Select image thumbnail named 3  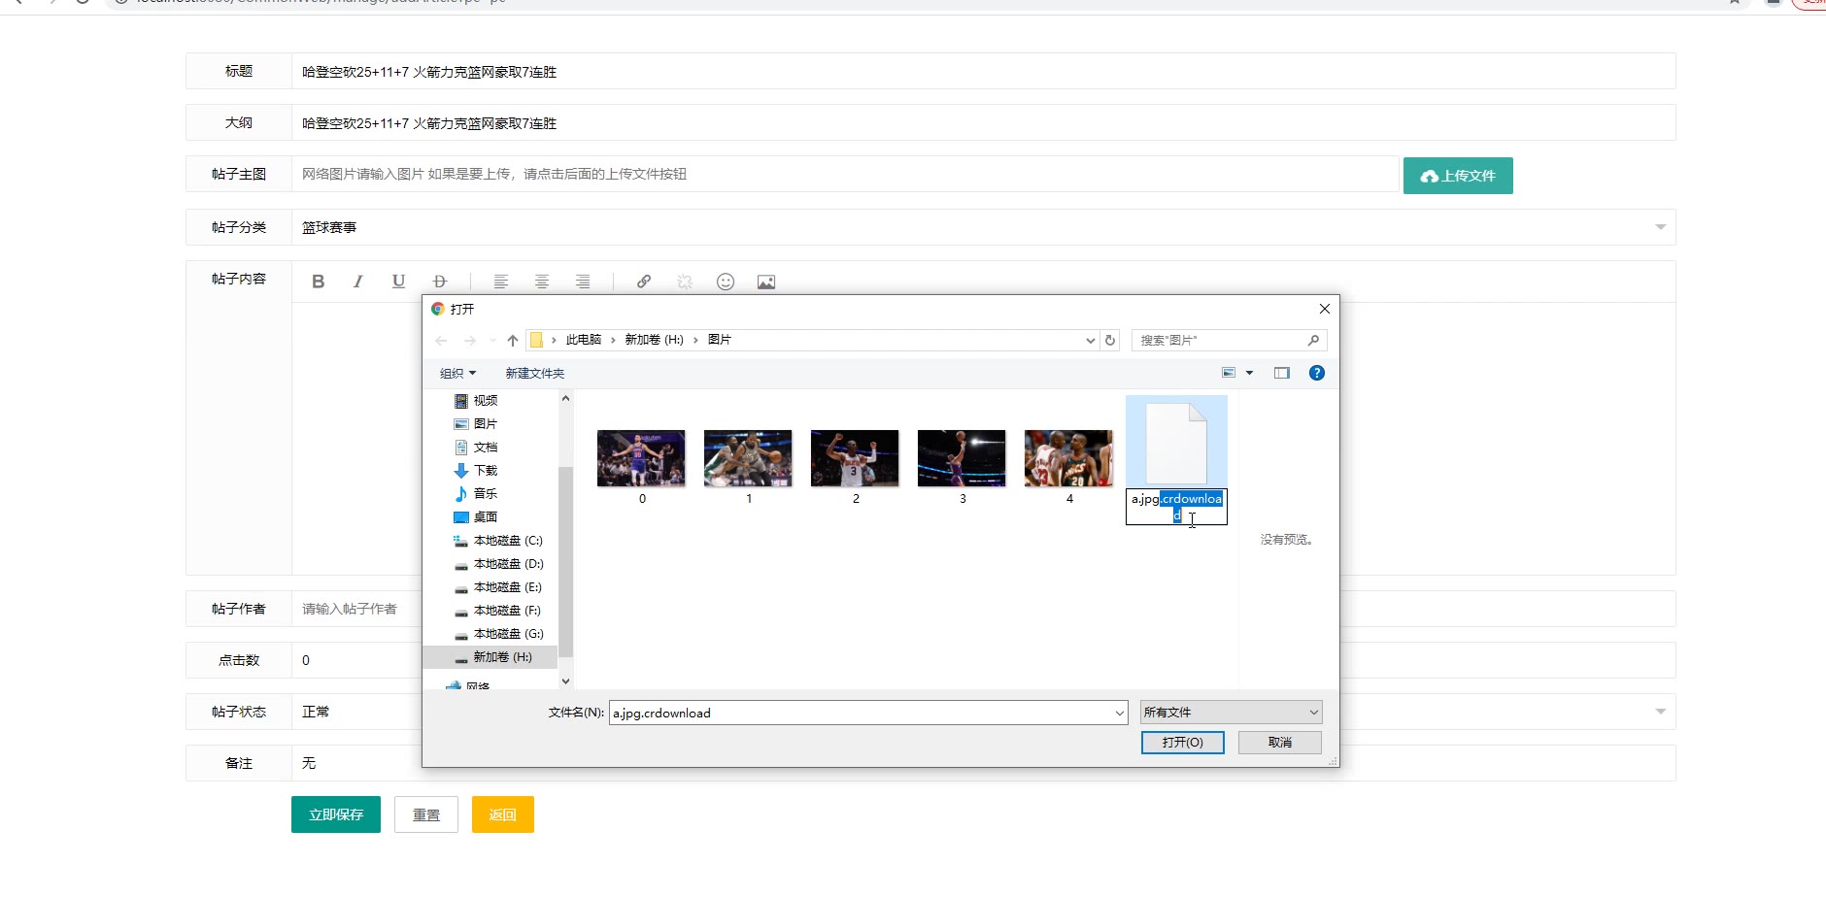(x=962, y=458)
